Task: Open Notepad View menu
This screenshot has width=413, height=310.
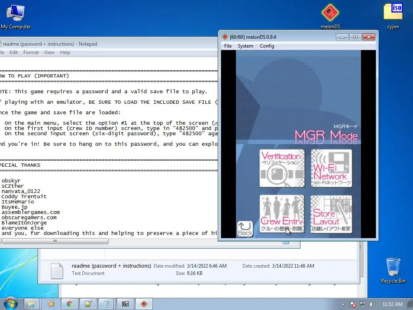Action: pyautogui.click(x=49, y=52)
